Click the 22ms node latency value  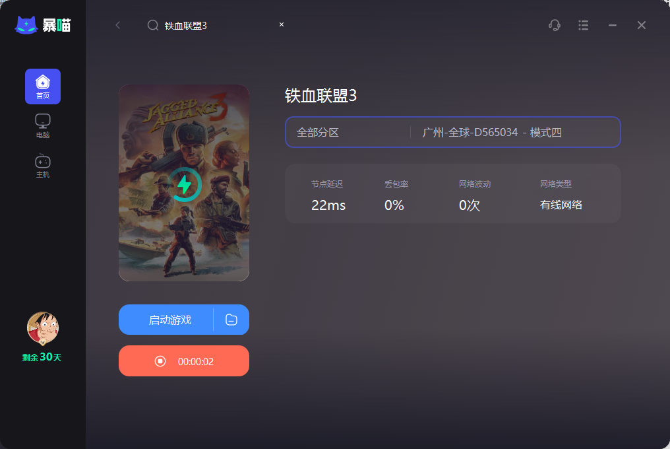(x=328, y=205)
